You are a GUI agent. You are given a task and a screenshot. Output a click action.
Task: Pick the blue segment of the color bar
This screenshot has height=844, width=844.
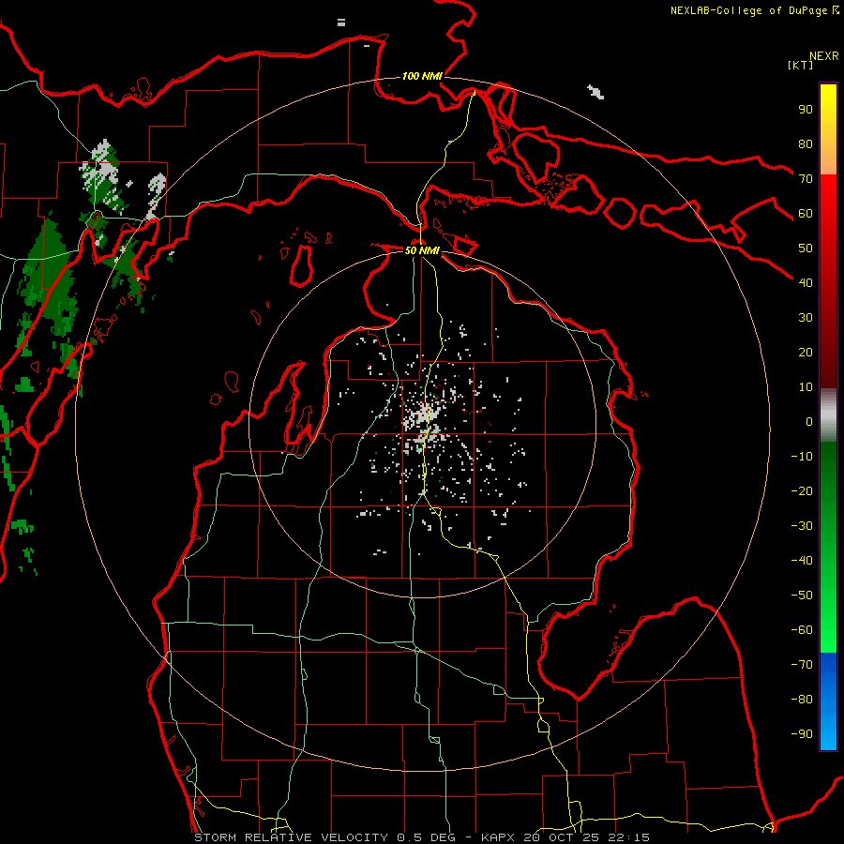(x=828, y=701)
